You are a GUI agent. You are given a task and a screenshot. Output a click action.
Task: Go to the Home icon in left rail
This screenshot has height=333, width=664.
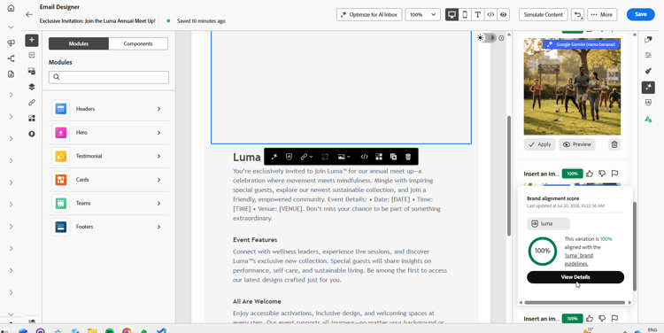(11, 8)
